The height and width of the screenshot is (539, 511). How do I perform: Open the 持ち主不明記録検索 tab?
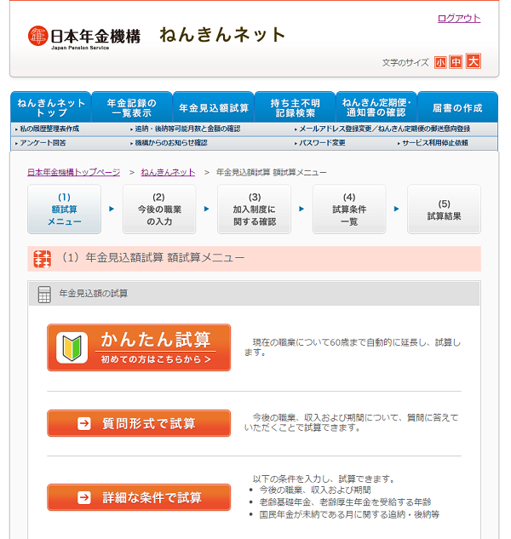point(295,107)
